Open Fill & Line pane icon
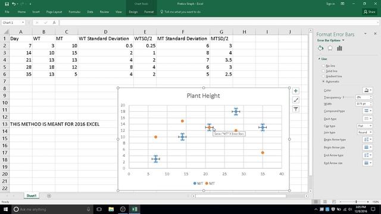This screenshot has height=214, width=381. [x=320, y=48]
